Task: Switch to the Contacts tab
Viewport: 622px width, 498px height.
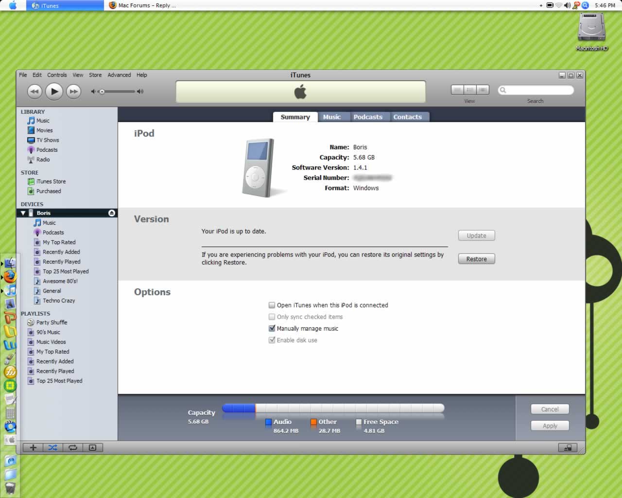Action: tap(408, 117)
